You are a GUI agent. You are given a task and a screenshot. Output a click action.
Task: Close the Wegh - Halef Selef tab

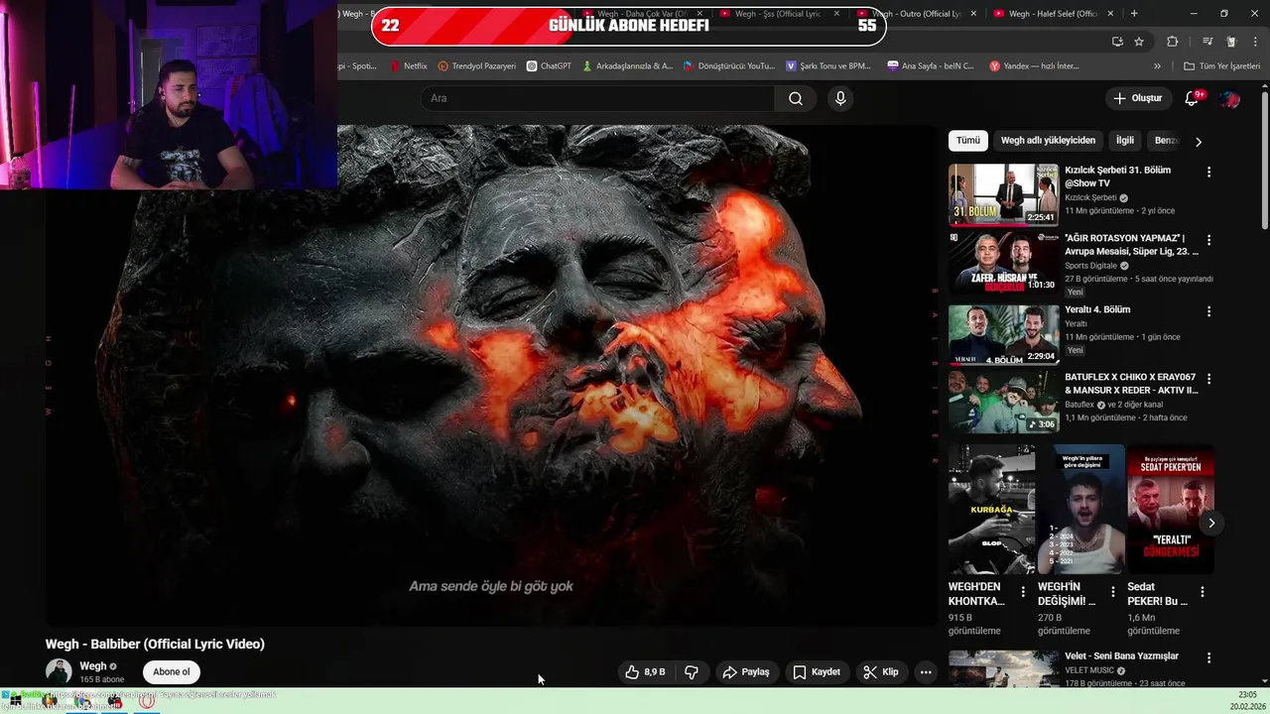pyautogui.click(x=1110, y=14)
